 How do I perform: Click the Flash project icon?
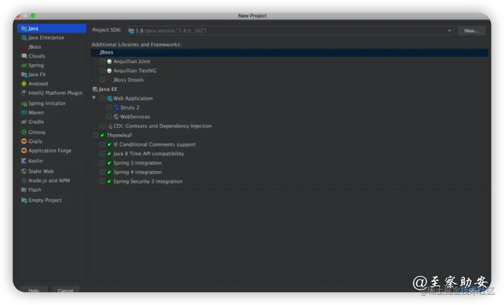(24, 190)
